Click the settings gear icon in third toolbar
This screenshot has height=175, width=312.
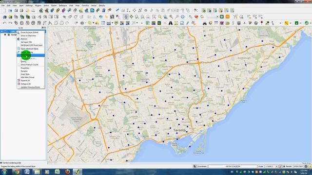pos(82,23)
